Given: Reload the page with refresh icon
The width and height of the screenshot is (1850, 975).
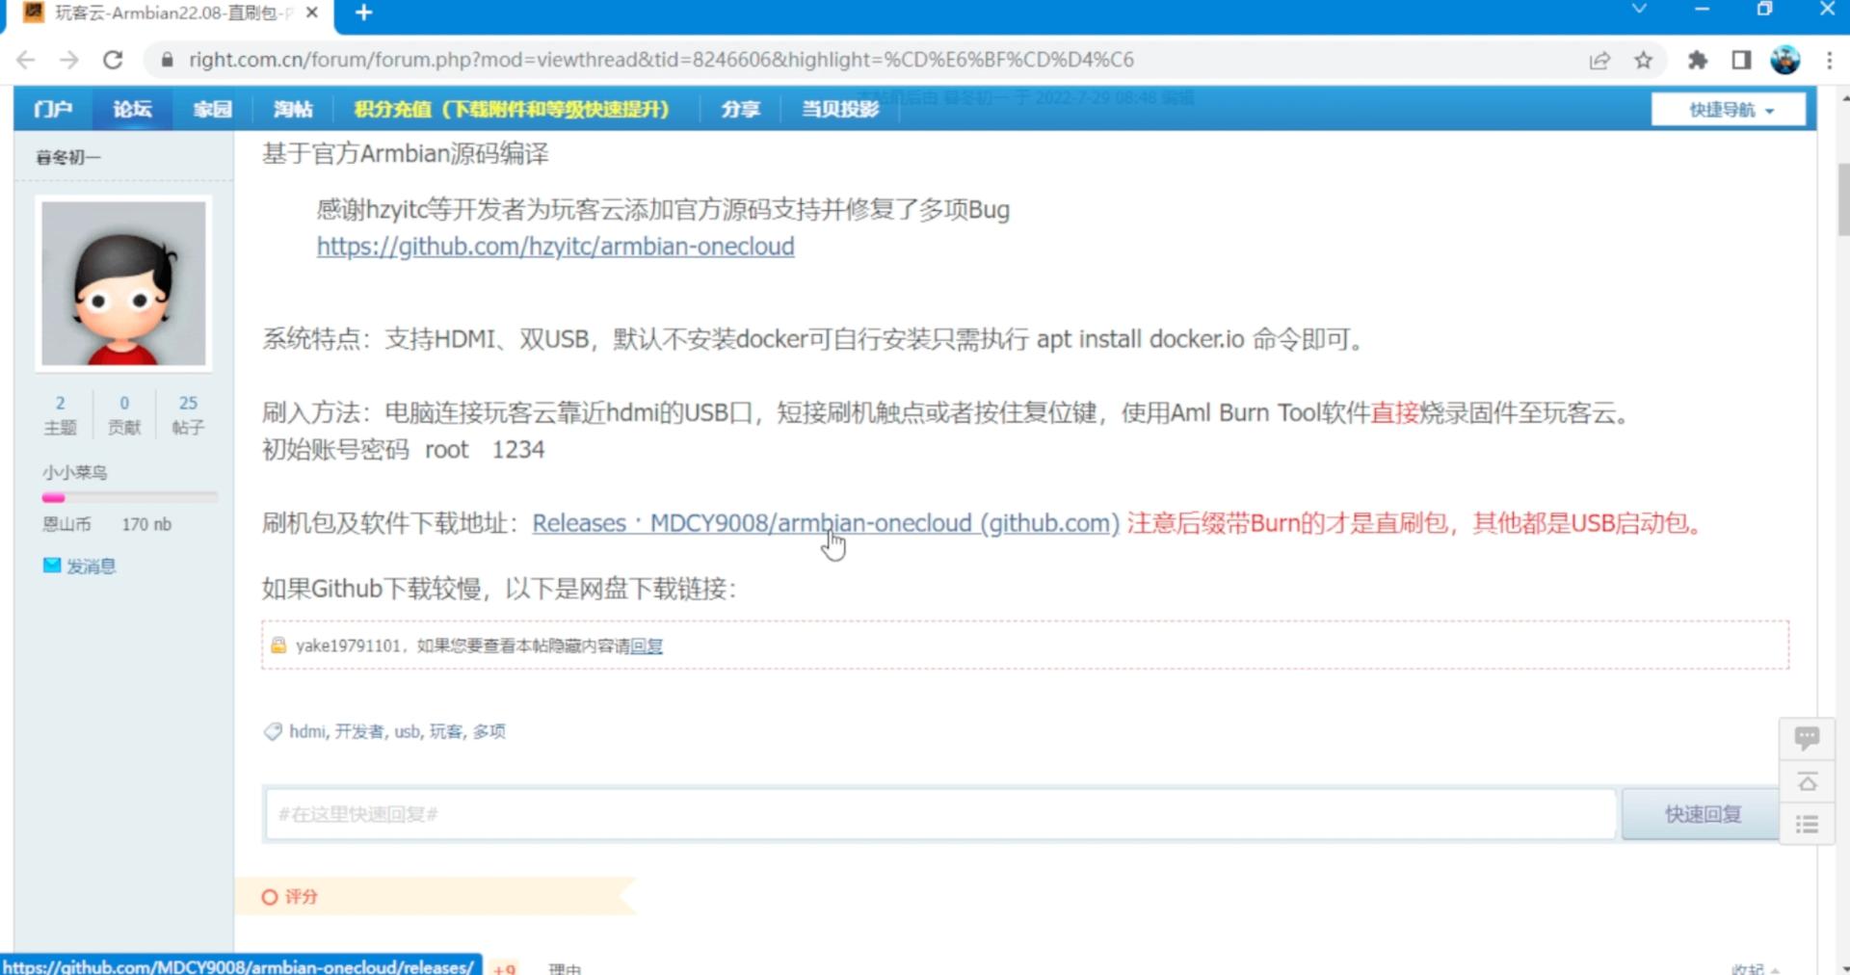Looking at the screenshot, I should pyautogui.click(x=113, y=60).
